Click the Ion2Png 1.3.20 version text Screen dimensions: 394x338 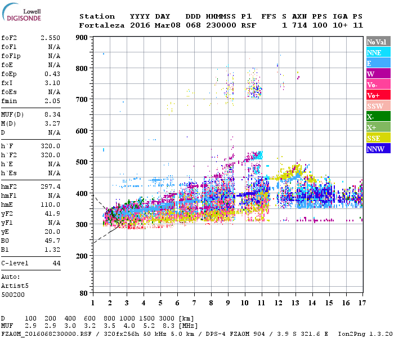365,333
